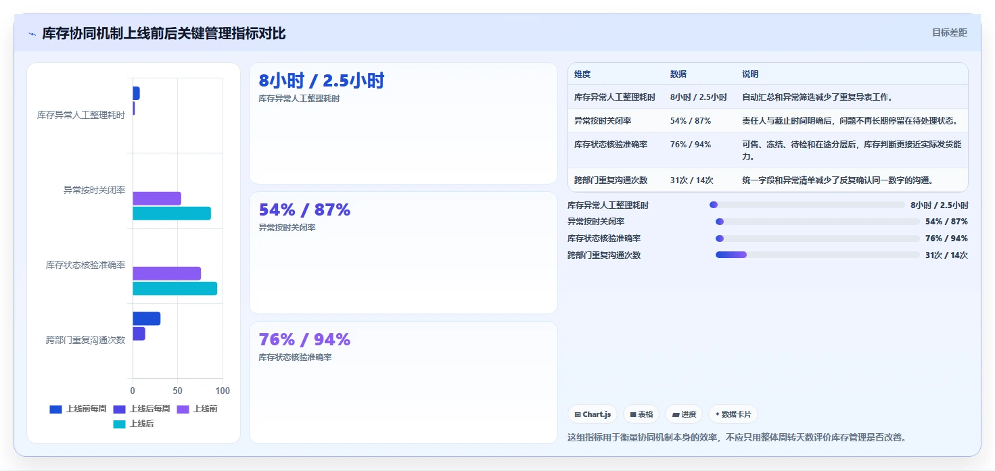Click the purple bar for 库存状态核验准确率
Viewport: 995px width, 471px height.
(x=166, y=274)
